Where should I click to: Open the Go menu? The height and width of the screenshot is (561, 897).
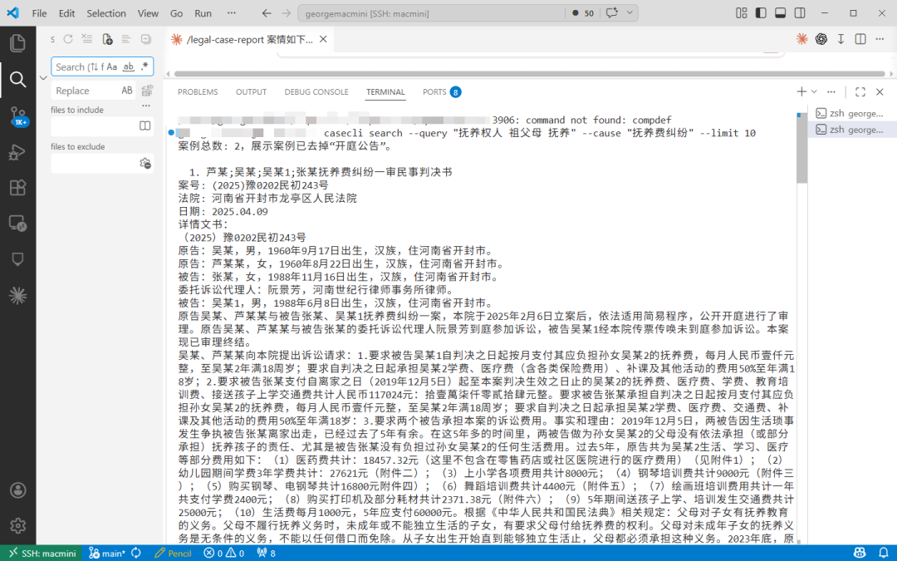click(x=176, y=13)
